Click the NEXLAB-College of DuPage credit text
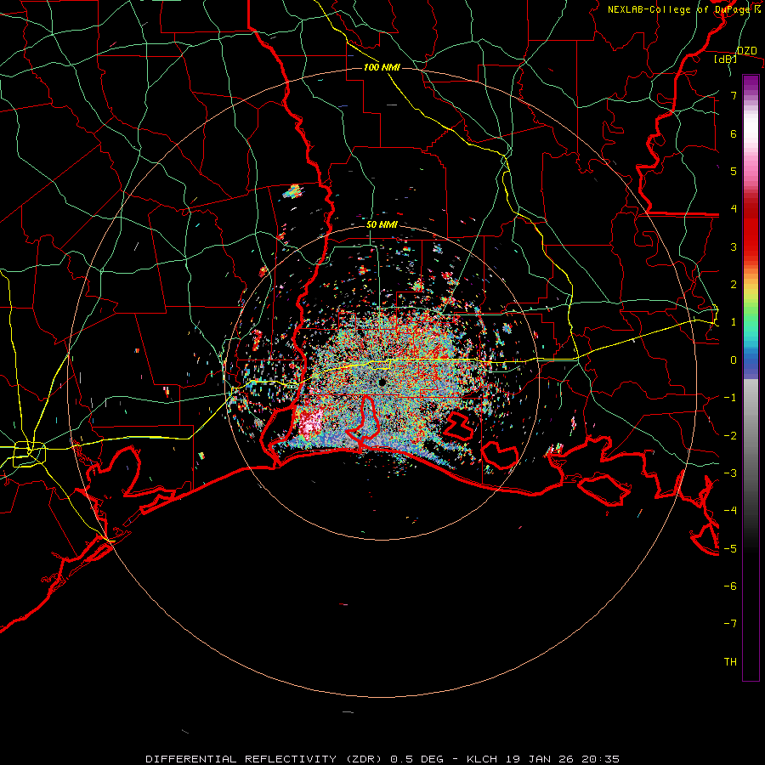Screen dimensions: 765x765 [684, 9]
